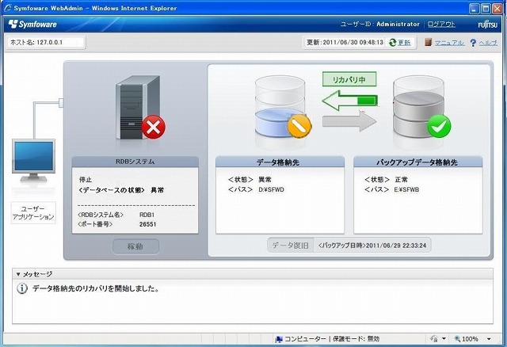Click the ユーザーアプリケーション label
This screenshot has height=347, width=507.
[33, 213]
